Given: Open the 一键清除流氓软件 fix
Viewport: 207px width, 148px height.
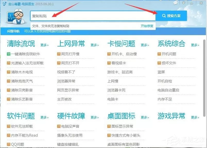Looking at the screenshot, I should pos(25,54).
